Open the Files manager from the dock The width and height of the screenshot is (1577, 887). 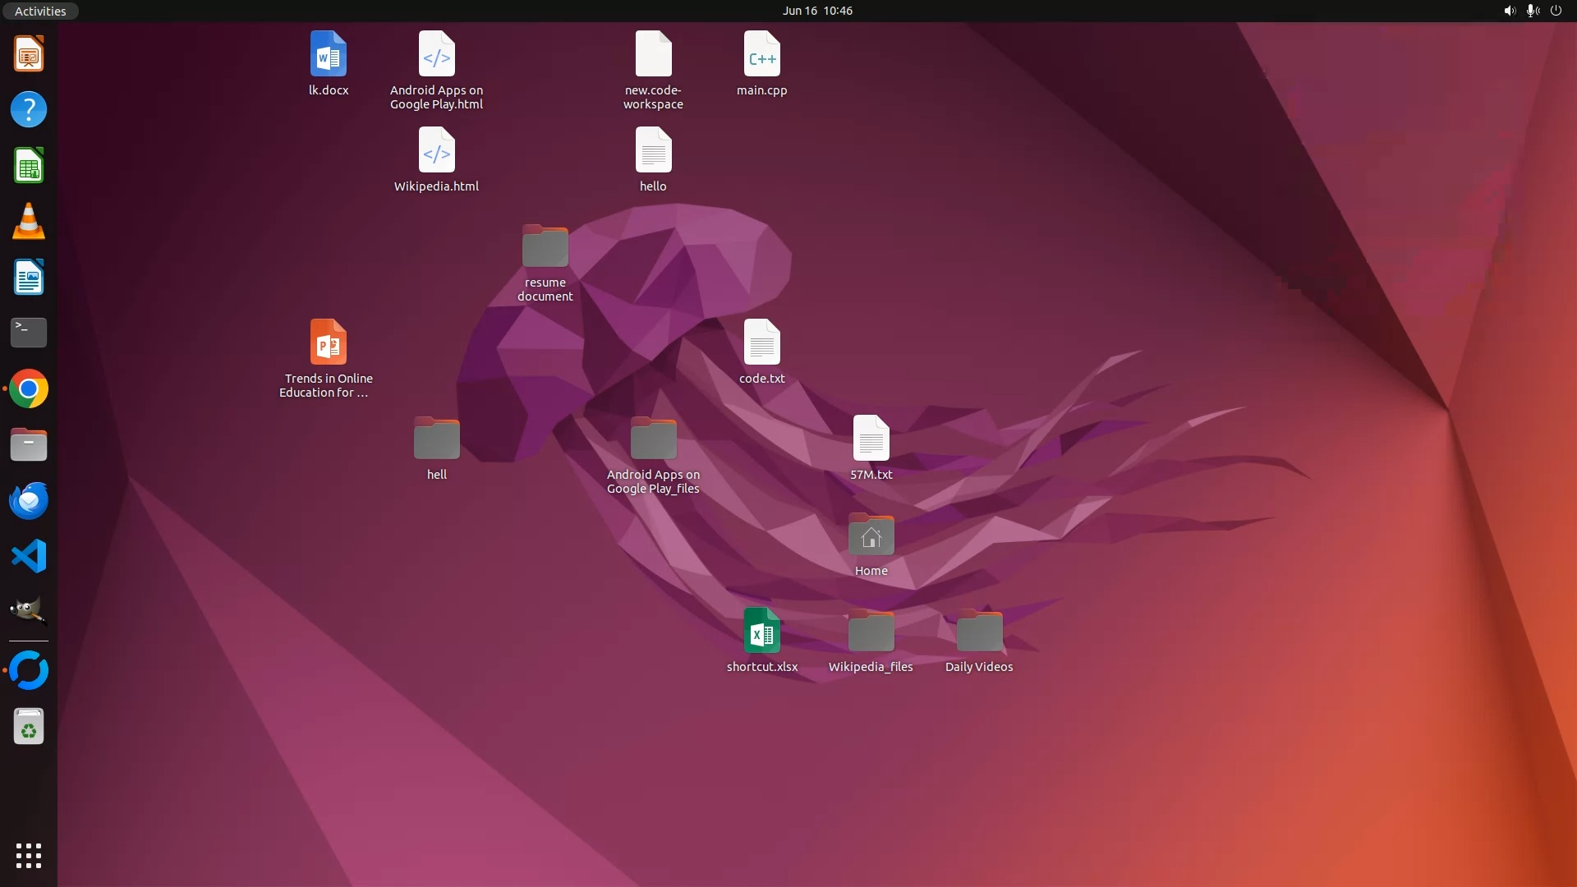pyautogui.click(x=29, y=445)
